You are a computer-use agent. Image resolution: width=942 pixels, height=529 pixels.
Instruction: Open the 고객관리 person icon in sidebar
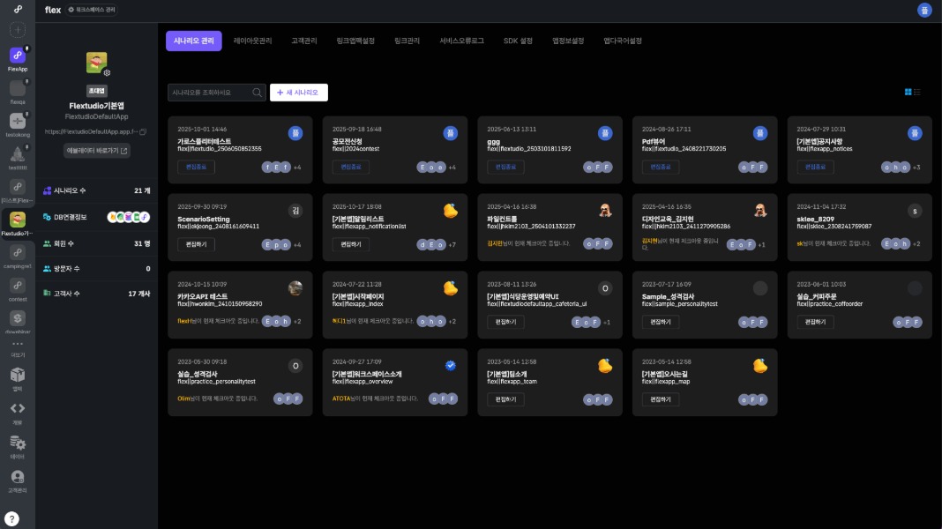click(18, 477)
